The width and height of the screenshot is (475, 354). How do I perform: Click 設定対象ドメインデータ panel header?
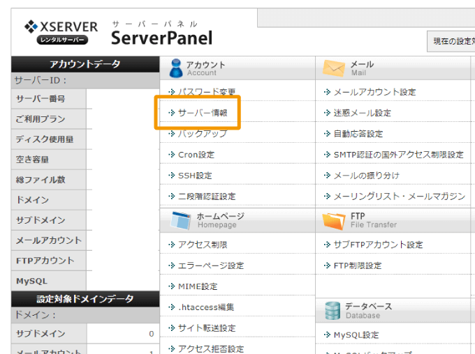click(85, 299)
